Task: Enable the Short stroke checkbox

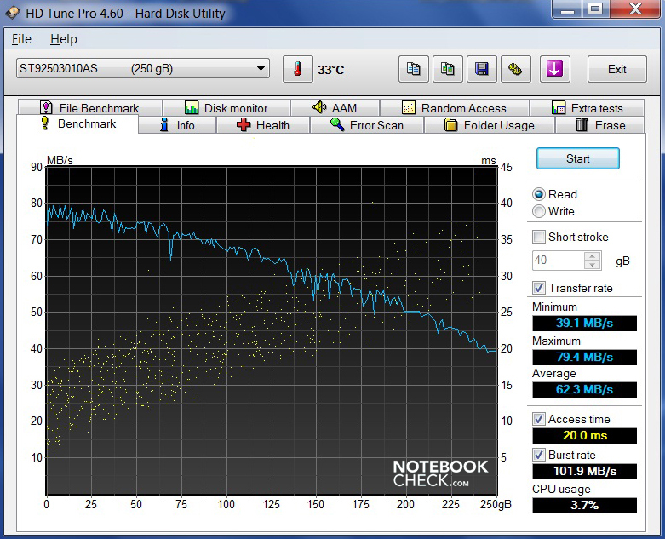Action: pos(539,237)
